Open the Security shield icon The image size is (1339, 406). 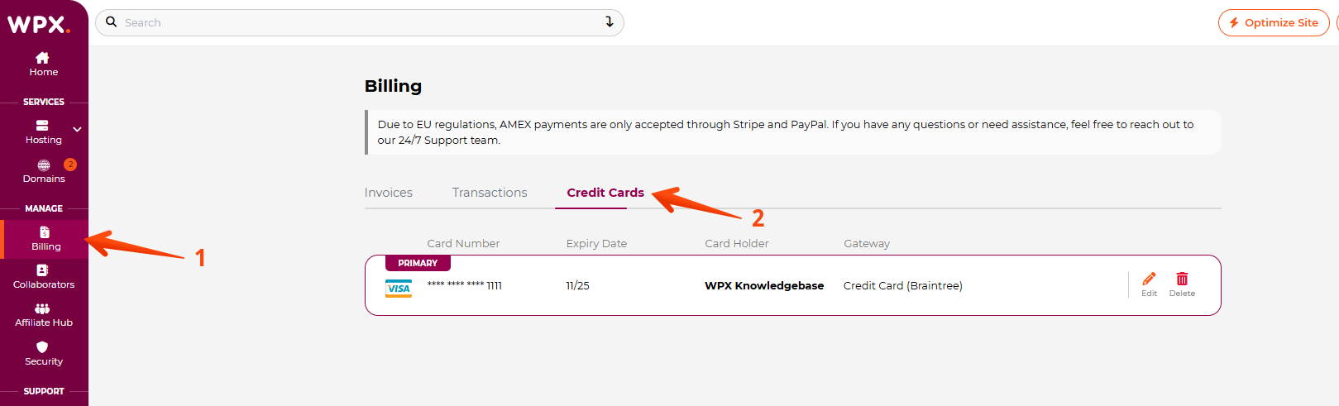[42, 347]
